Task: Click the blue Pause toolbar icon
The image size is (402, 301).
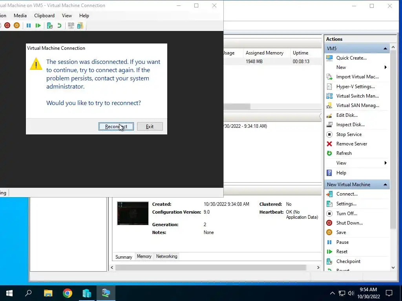Action: pyautogui.click(x=29, y=25)
